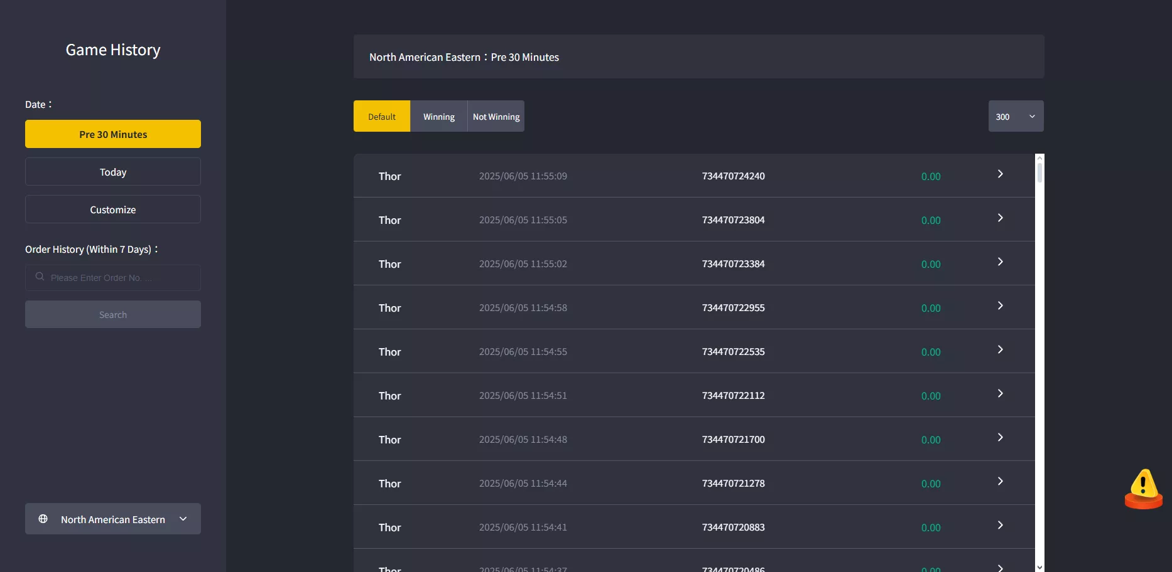Click the list's vertical scrollbar thumb

[1039, 172]
